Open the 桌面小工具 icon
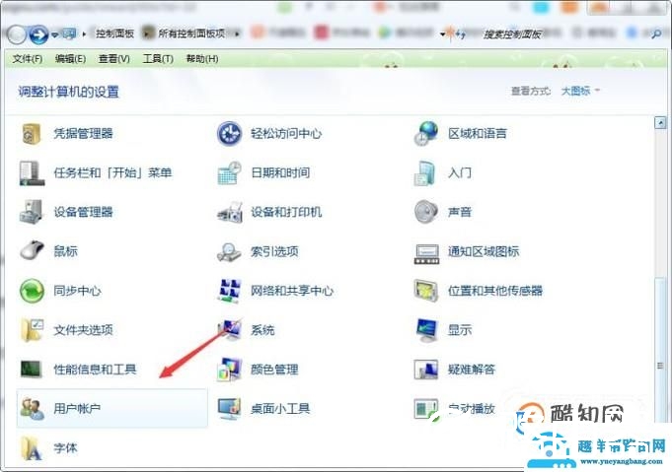Viewport: 672px width, 472px height. pos(230,409)
